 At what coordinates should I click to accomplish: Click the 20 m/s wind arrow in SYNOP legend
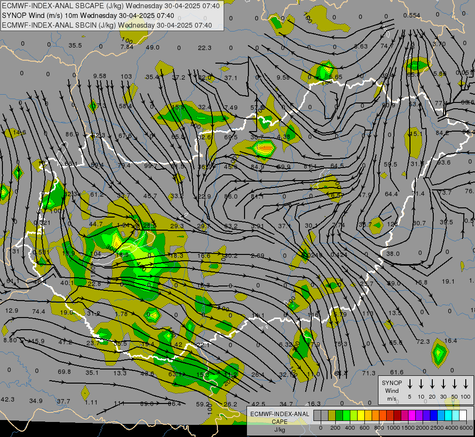(x=432, y=384)
